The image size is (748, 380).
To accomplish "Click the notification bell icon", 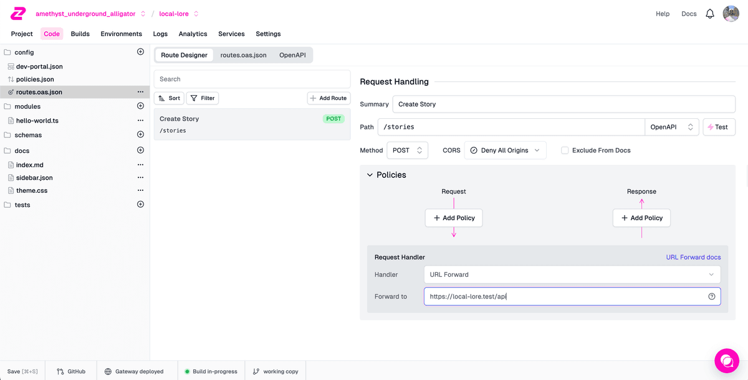I will point(709,14).
